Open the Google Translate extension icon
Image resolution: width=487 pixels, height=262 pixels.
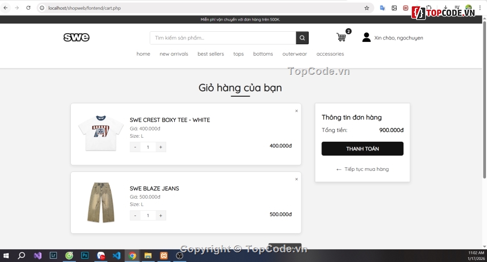[382, 8]
